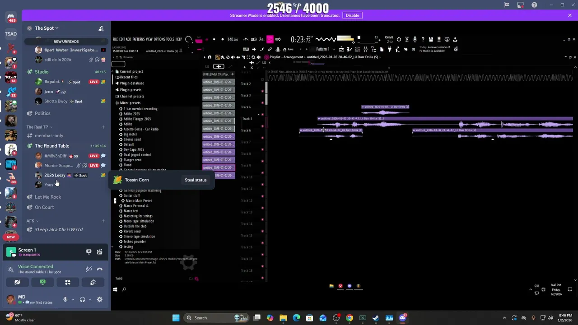Viewport: 578px width, 325px height.
Task: Open microphone input options arrow
Action: tap(73, 299)
